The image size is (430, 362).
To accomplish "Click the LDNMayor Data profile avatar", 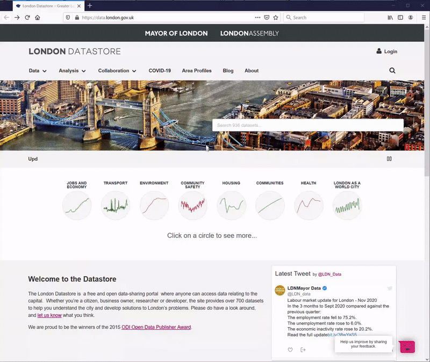I will [x=280, y=291].
